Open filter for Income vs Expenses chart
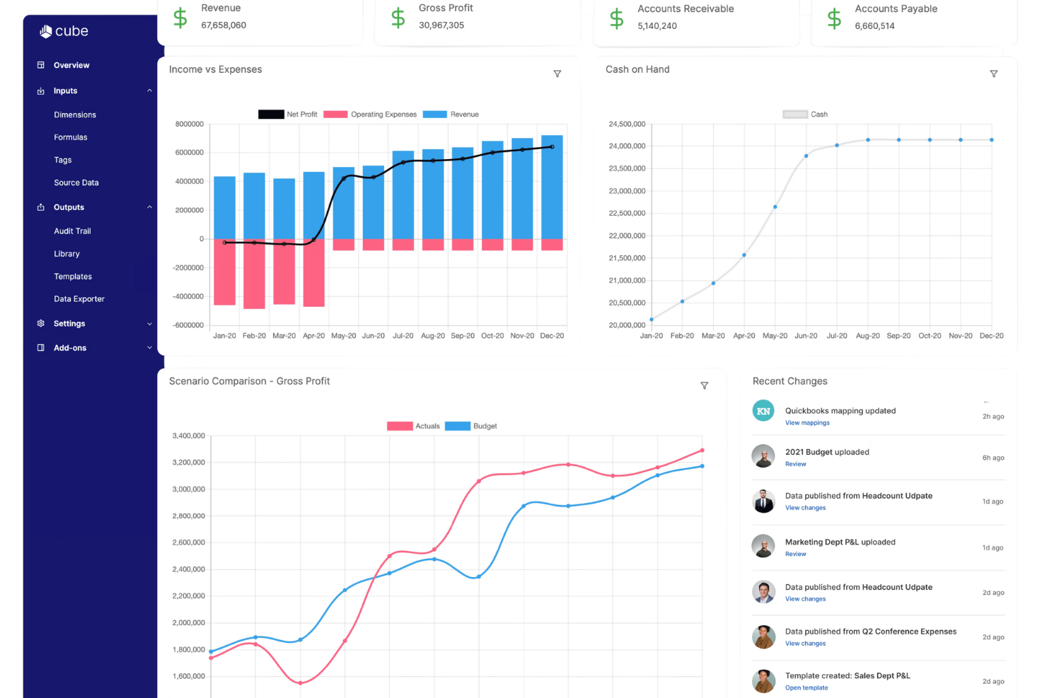Image resolution: width=1047 pixels, height=698 pixels. click(557, 74)
